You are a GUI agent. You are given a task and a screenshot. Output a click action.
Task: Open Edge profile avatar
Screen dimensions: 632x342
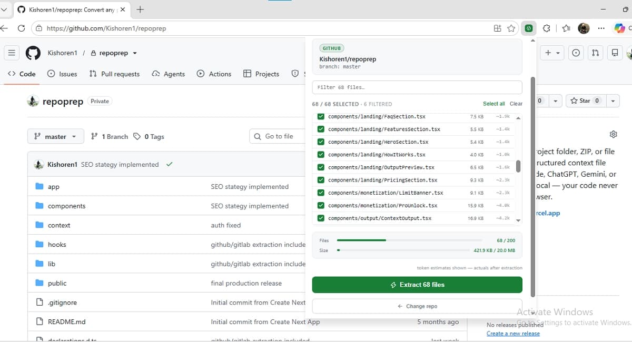[584, 28]
